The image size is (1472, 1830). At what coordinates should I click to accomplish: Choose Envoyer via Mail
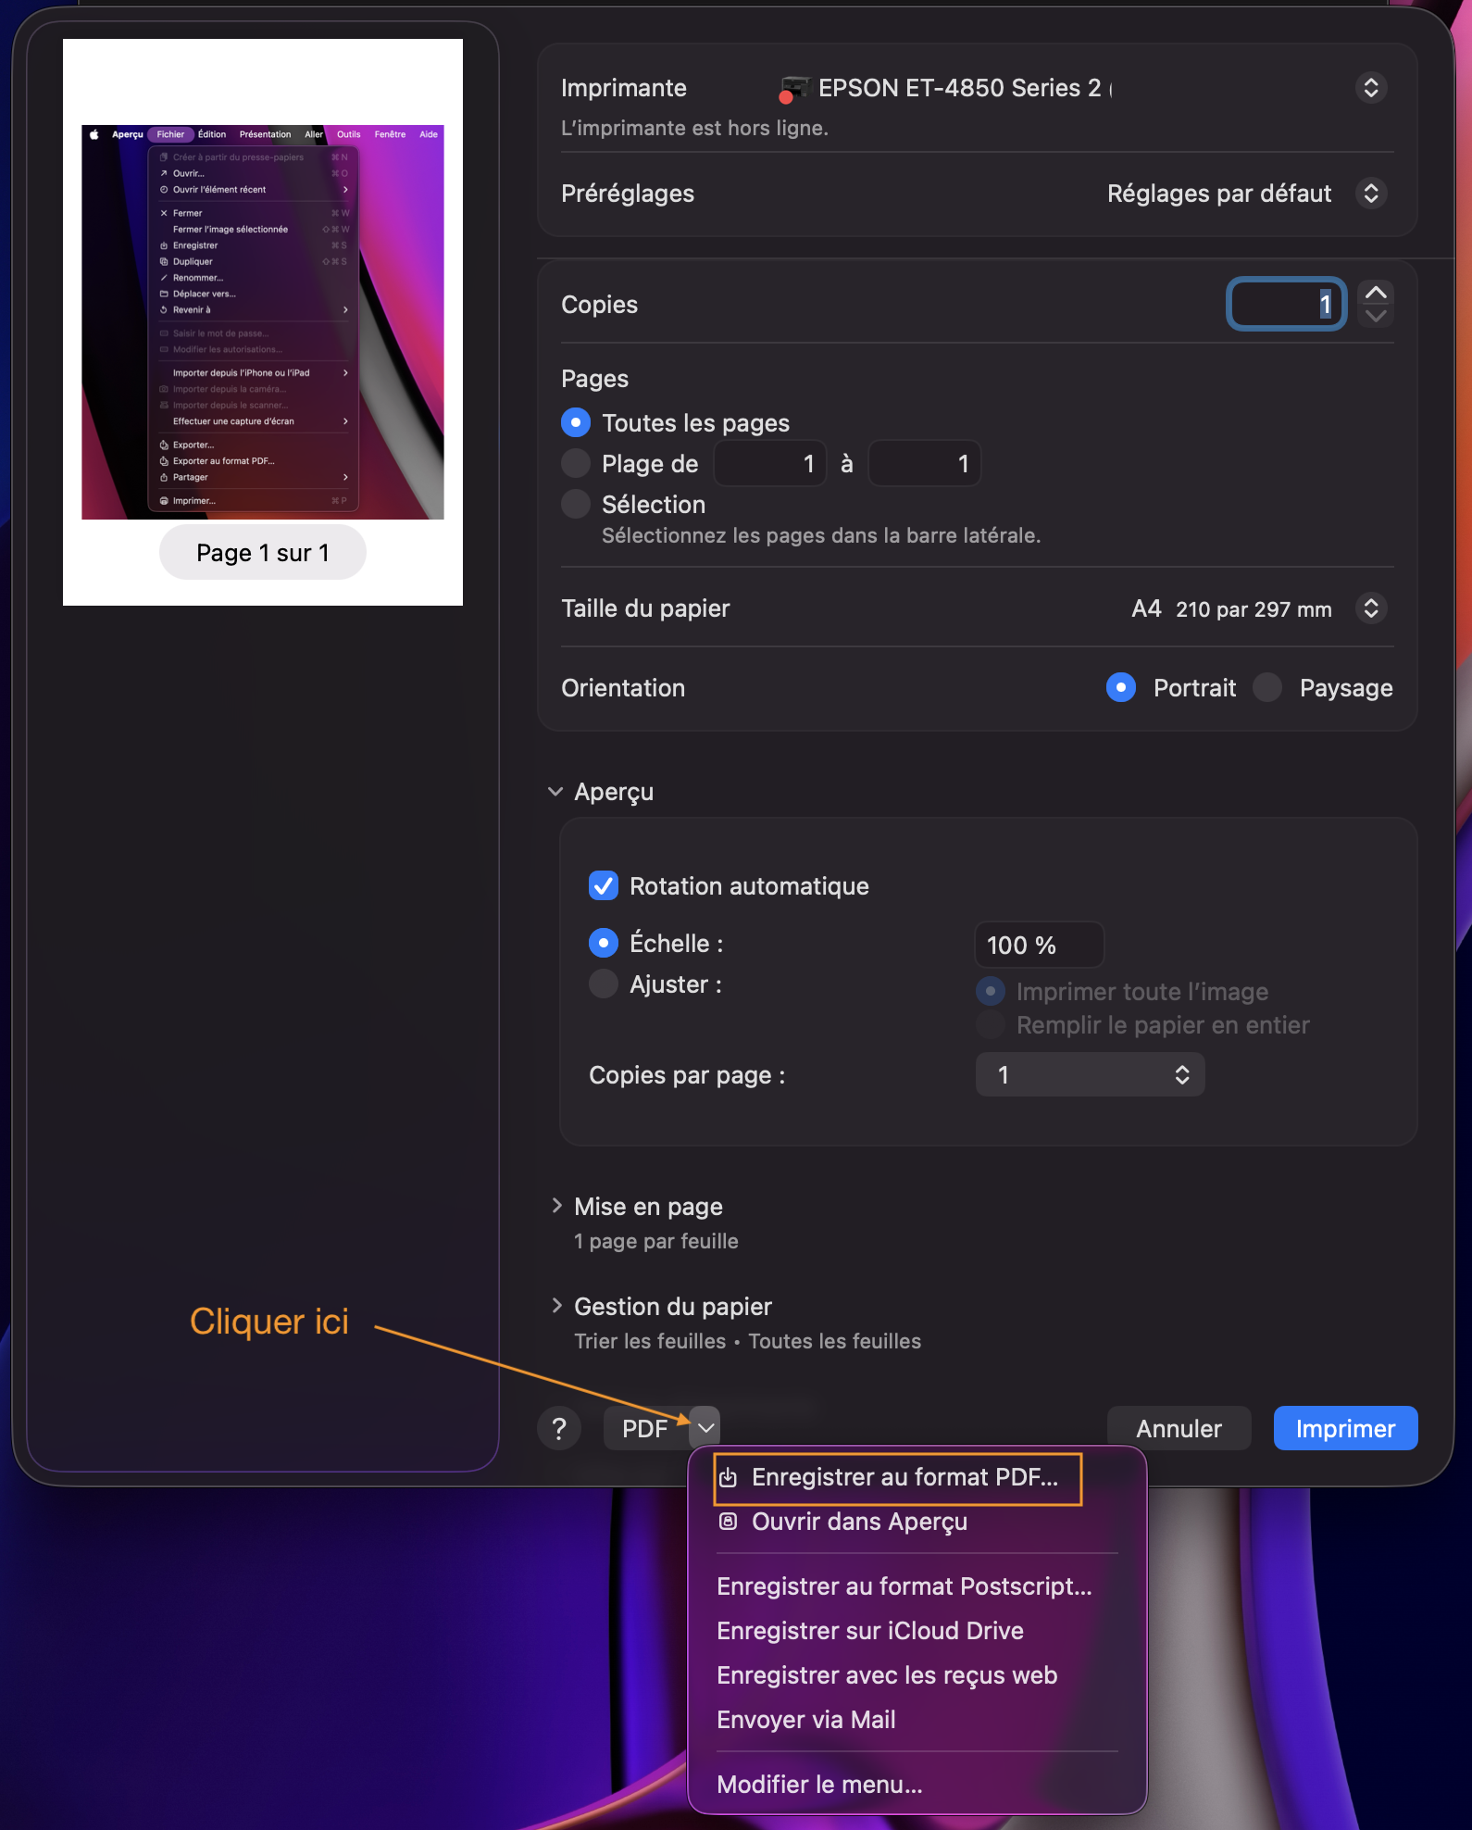click(x=806, y=1720)
